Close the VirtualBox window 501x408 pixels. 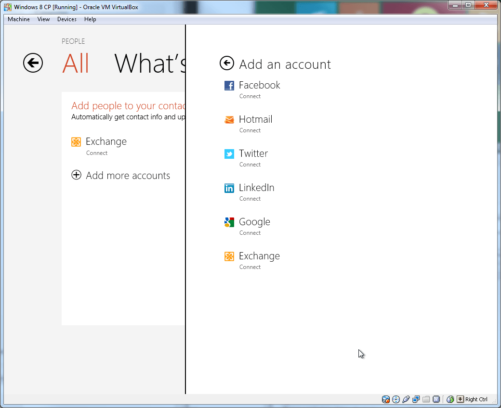click(x=486, y=5)
